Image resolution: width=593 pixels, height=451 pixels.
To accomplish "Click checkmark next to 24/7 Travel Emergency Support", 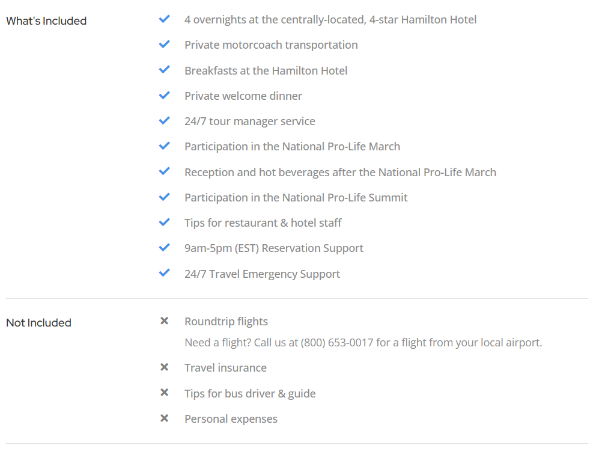I will [x=164, y=273].
